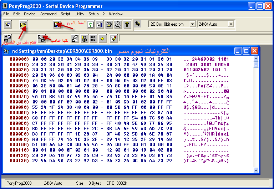This screenshot has height=189, width=274.
Task: Click ASCII text '2001 3001 GM050'
Action: pyautogui.click(x=208, y=65)
